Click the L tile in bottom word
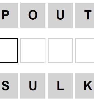 coord(60,86)
